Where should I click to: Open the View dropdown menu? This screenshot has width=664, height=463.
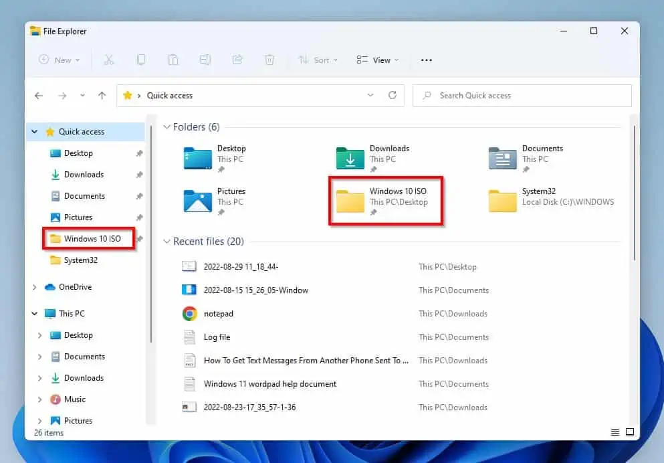378,60
